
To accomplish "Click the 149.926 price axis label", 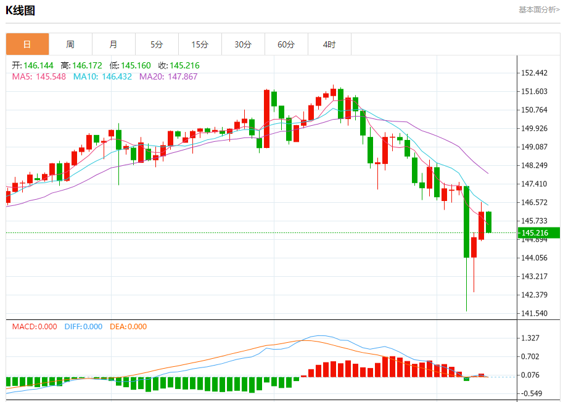I will click(x=534, y=128).
